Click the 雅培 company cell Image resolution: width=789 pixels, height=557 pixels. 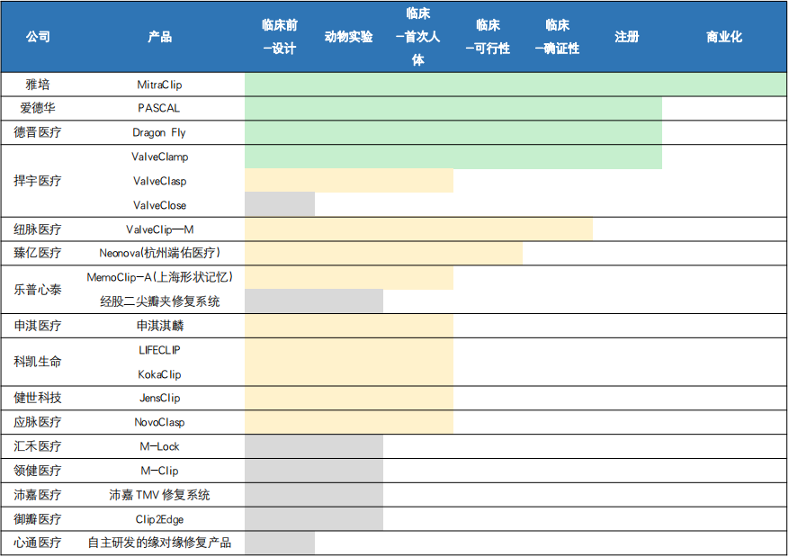click(38, 85)
